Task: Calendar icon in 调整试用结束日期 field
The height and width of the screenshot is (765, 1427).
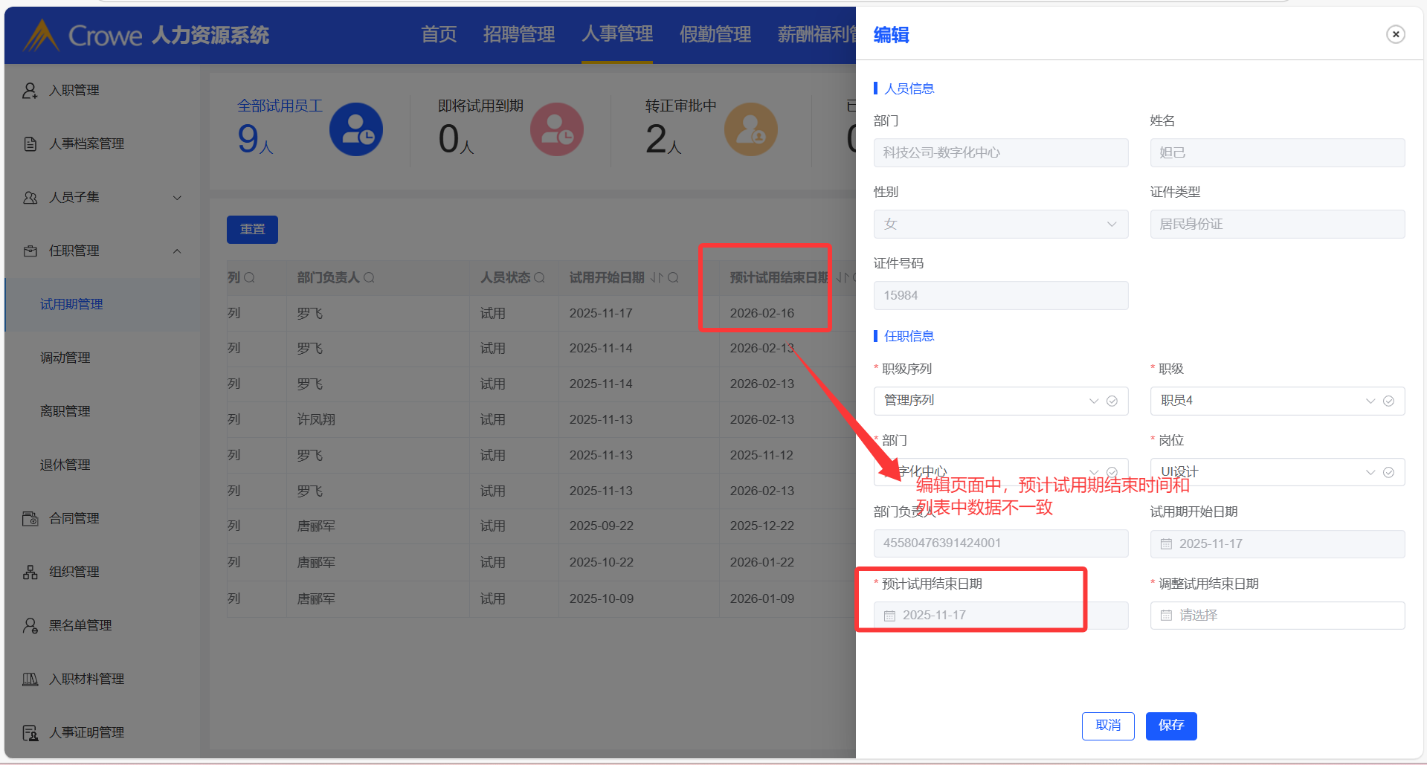Action: click(1166, 616)
